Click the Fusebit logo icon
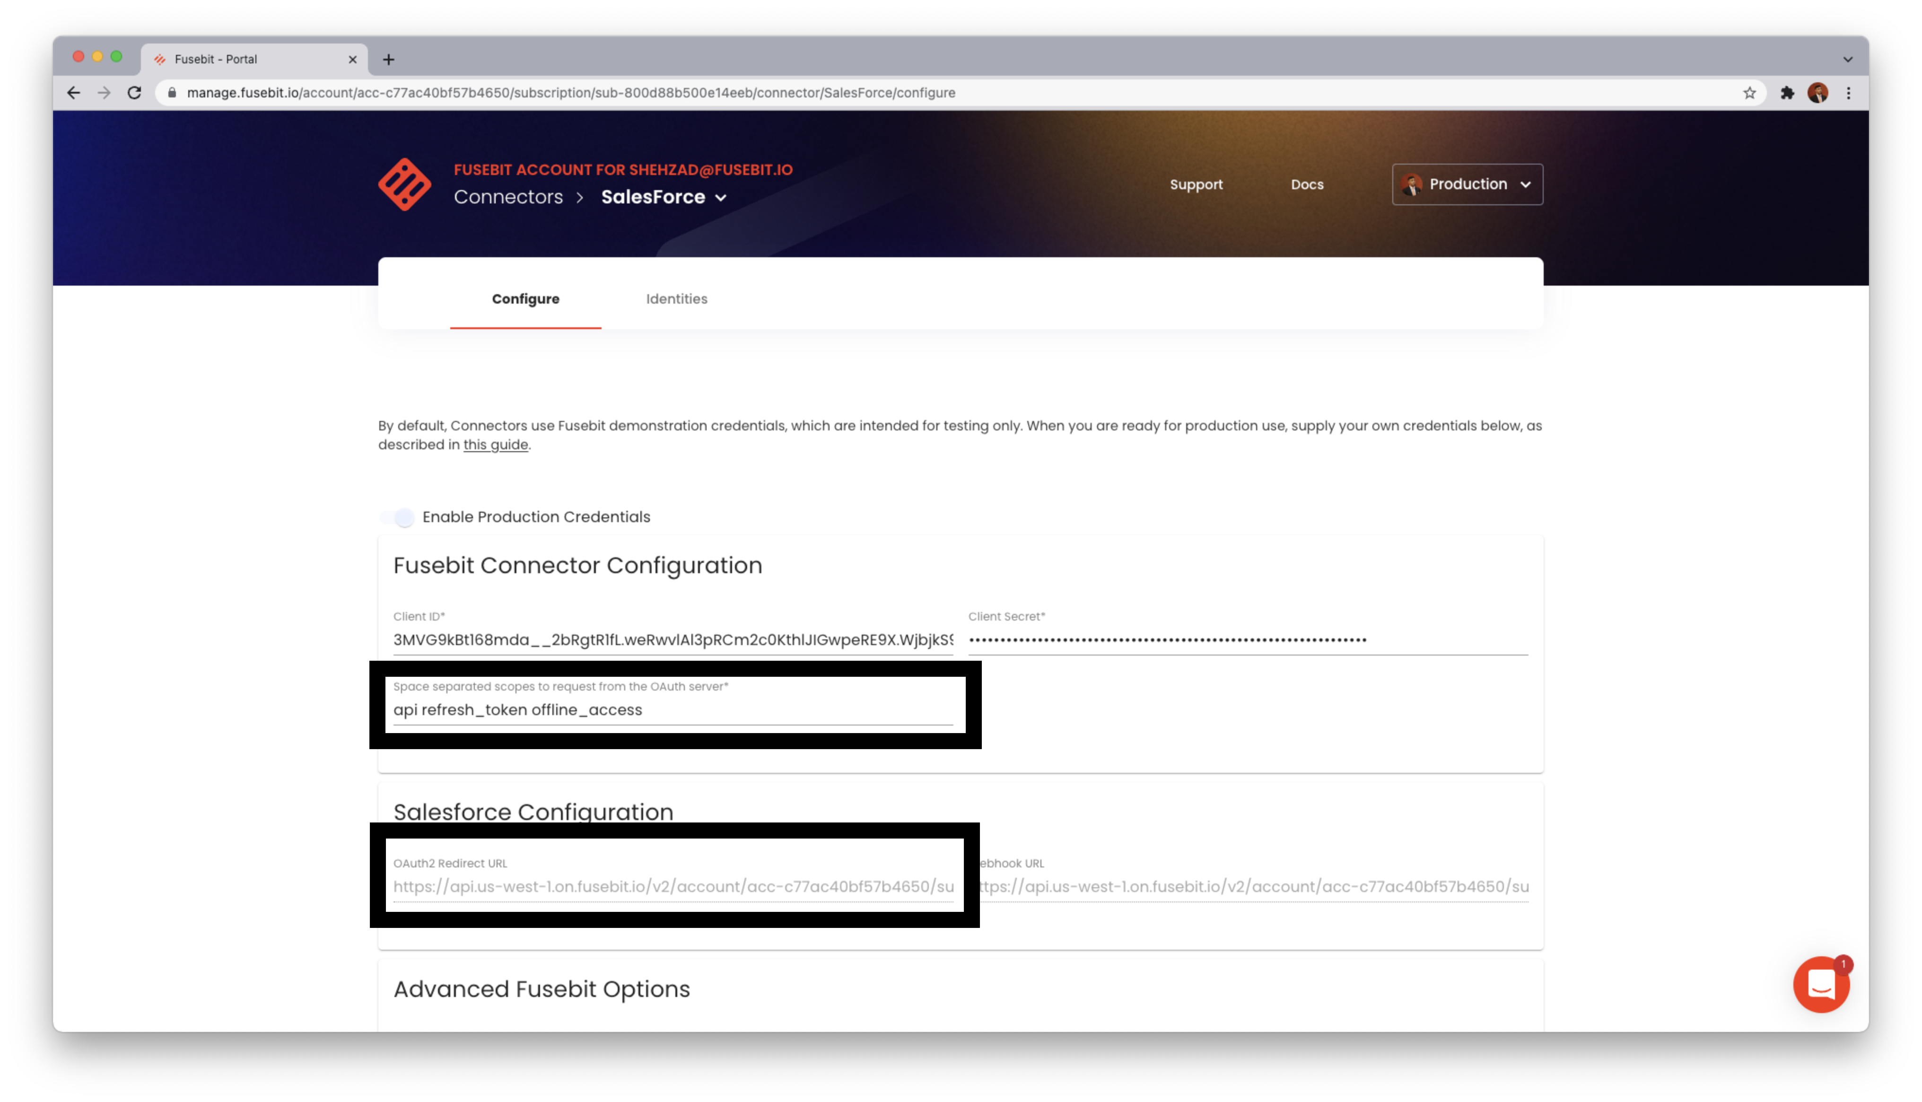Viewport: 1922px width, 1102px height. click(x=404, y=184)
